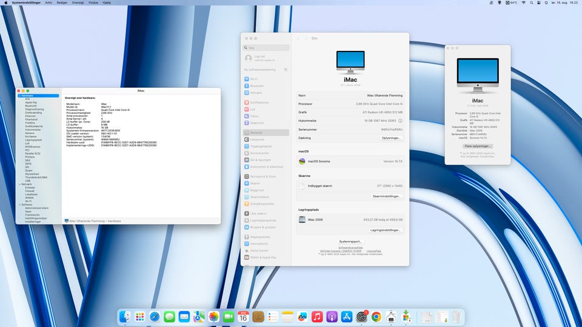Viewport: 582px width, 327px height.
Task: Open the Vindue menu
Action: point(93,3)
